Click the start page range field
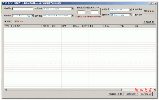Image resolution: width=159 pixels, height=100 pixels. [81, 12]
